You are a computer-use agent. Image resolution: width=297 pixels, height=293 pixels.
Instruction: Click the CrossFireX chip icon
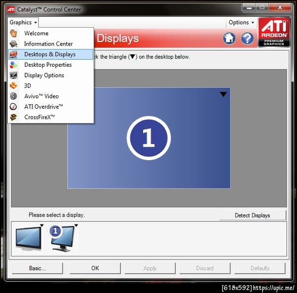pyautogui.click(x=13, y=117)
